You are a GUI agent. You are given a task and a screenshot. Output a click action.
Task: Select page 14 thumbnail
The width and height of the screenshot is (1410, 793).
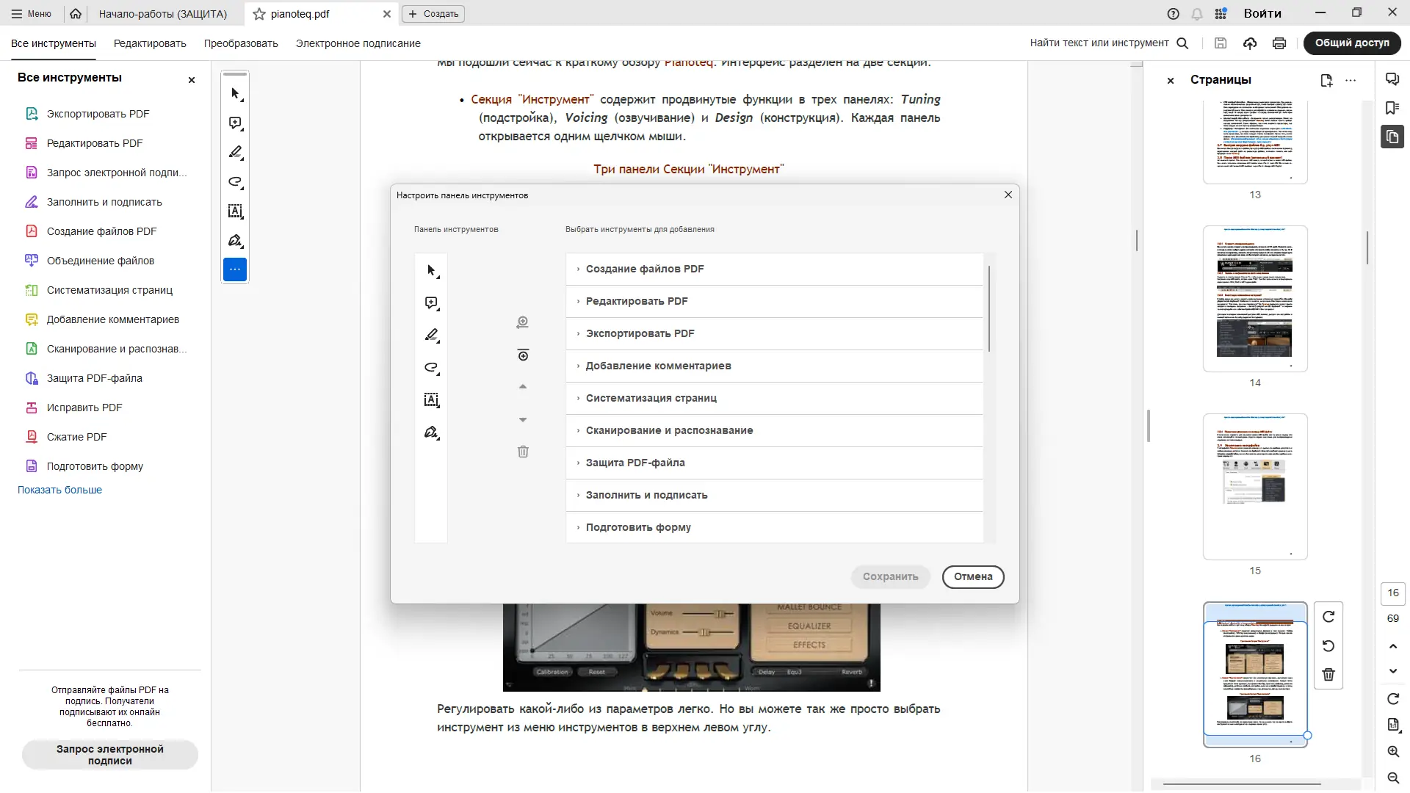click(1254, 298)
